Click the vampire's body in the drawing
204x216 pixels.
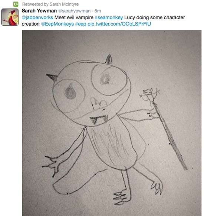114,145
